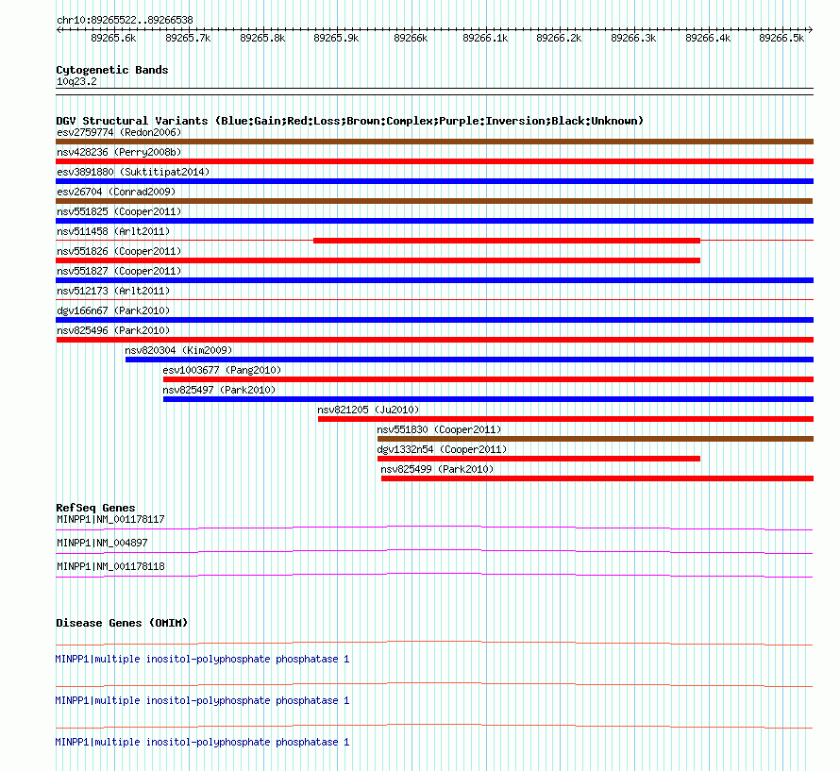This screenshot has width=840, height=771.
Task: Click the 89266.3k ruler tick label
Action: [633, 38]
